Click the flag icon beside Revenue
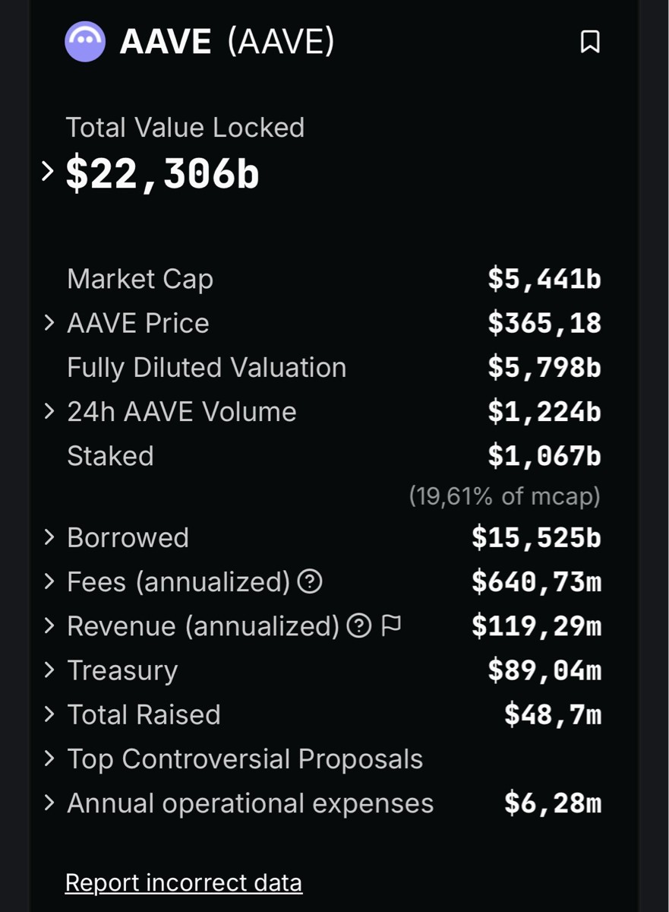669x912 pixels. 391,626
